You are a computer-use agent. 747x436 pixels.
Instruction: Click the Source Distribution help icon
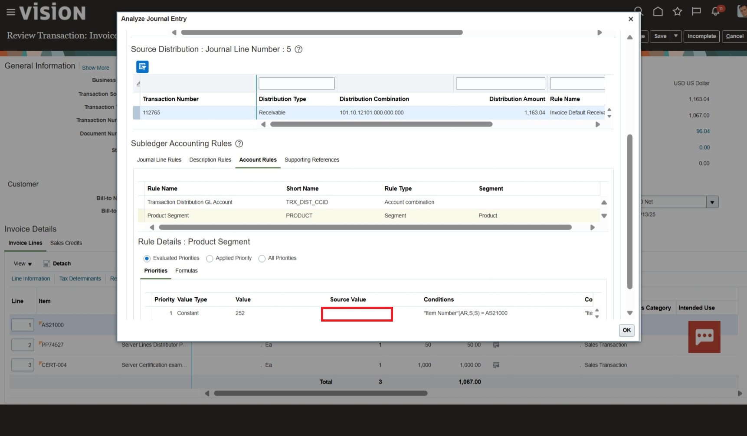(x=298, y=49)
